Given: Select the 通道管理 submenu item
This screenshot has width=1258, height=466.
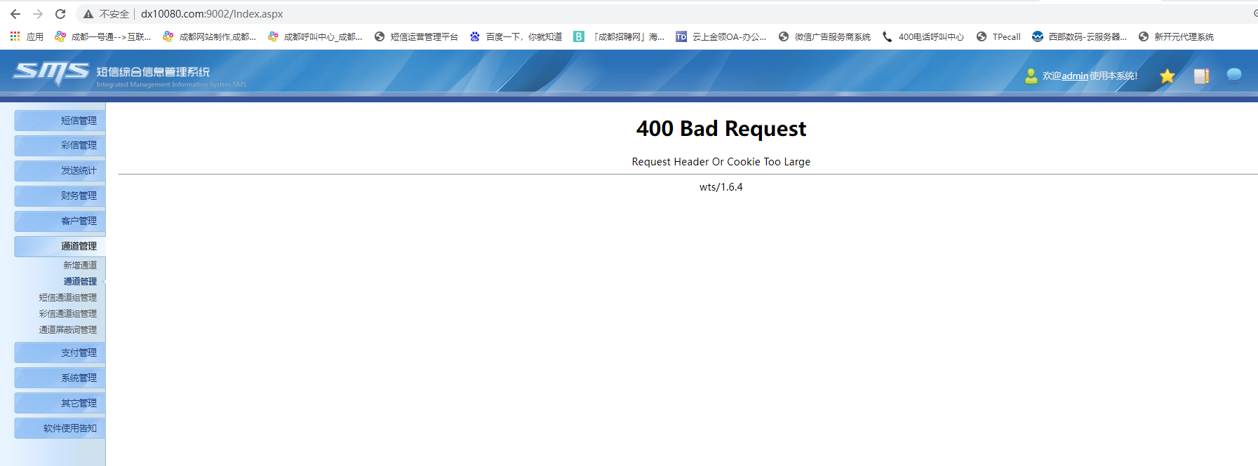Looking at the screenshot, I should [80, 281].
